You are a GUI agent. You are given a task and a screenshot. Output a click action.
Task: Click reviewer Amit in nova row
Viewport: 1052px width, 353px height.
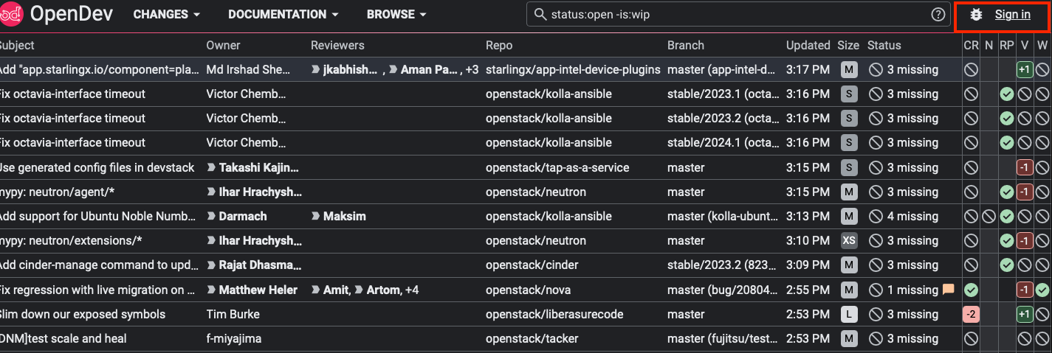[336, 290]
